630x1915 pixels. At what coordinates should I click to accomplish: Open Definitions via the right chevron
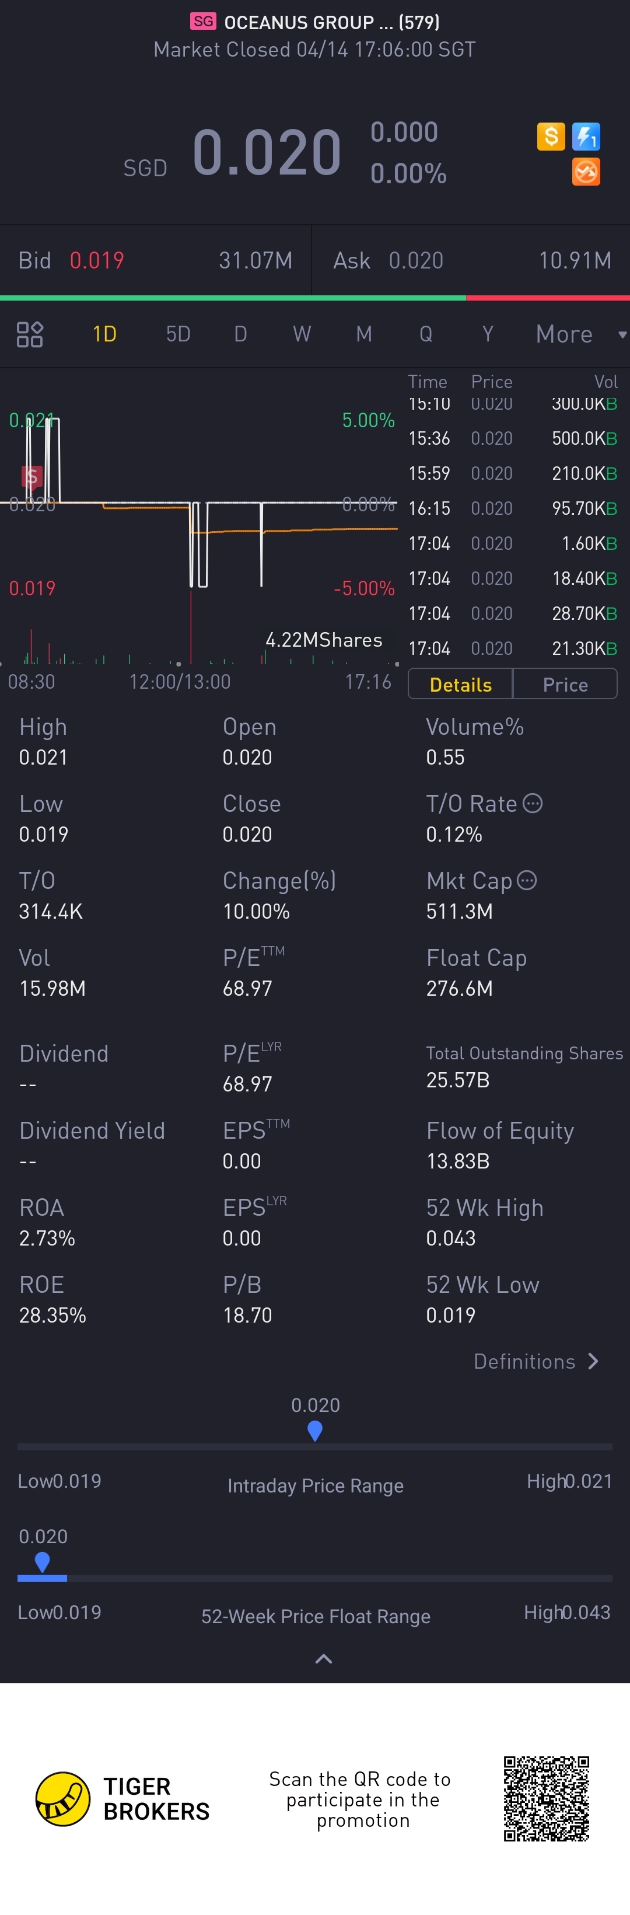click(x=593, y=1361)
